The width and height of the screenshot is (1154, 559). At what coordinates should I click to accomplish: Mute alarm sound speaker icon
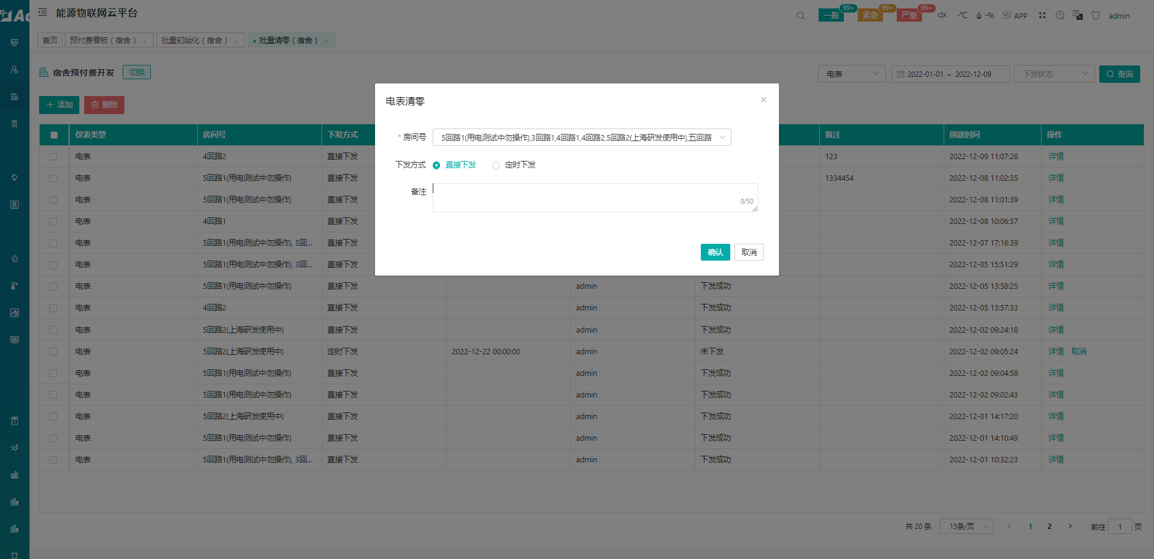tap(942, 15)
